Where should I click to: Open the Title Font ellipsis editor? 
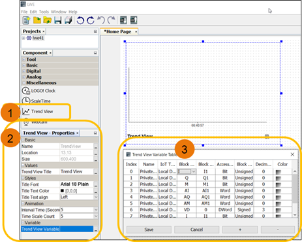[x=96, y=184]
